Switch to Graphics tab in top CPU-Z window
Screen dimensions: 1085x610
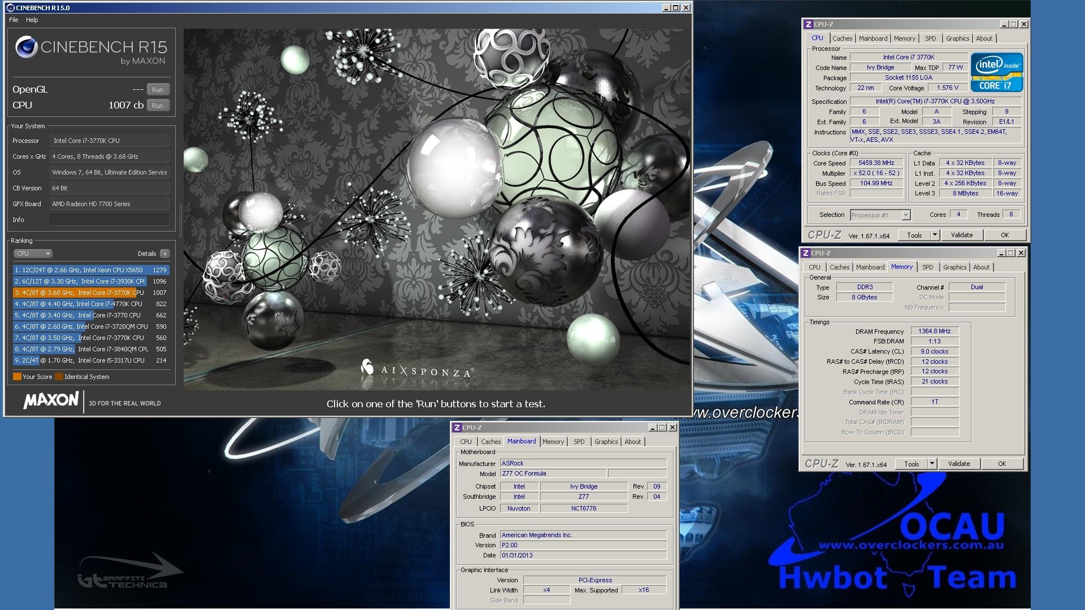pyautogui.click(x=958, y=38)
